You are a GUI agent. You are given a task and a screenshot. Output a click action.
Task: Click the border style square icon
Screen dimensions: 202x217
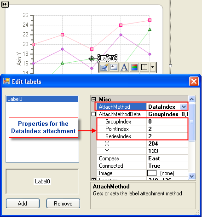144,67
